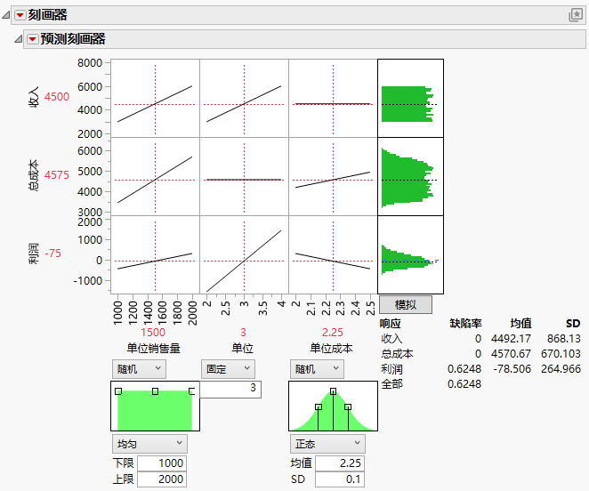Grab right handle of uniform distribution

[x=191, y=391]
